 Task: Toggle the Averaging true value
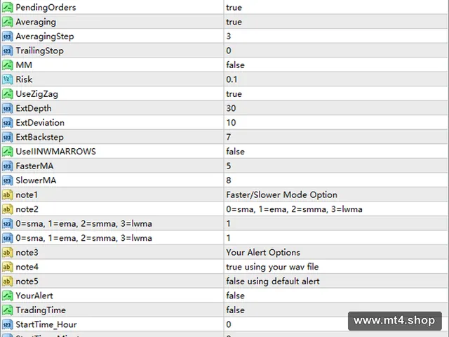pyautogui.click(x=335, y=22)
